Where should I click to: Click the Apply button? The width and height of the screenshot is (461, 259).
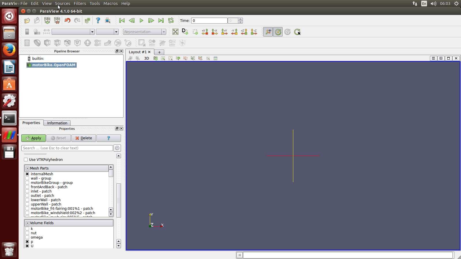tap(33, 138)
